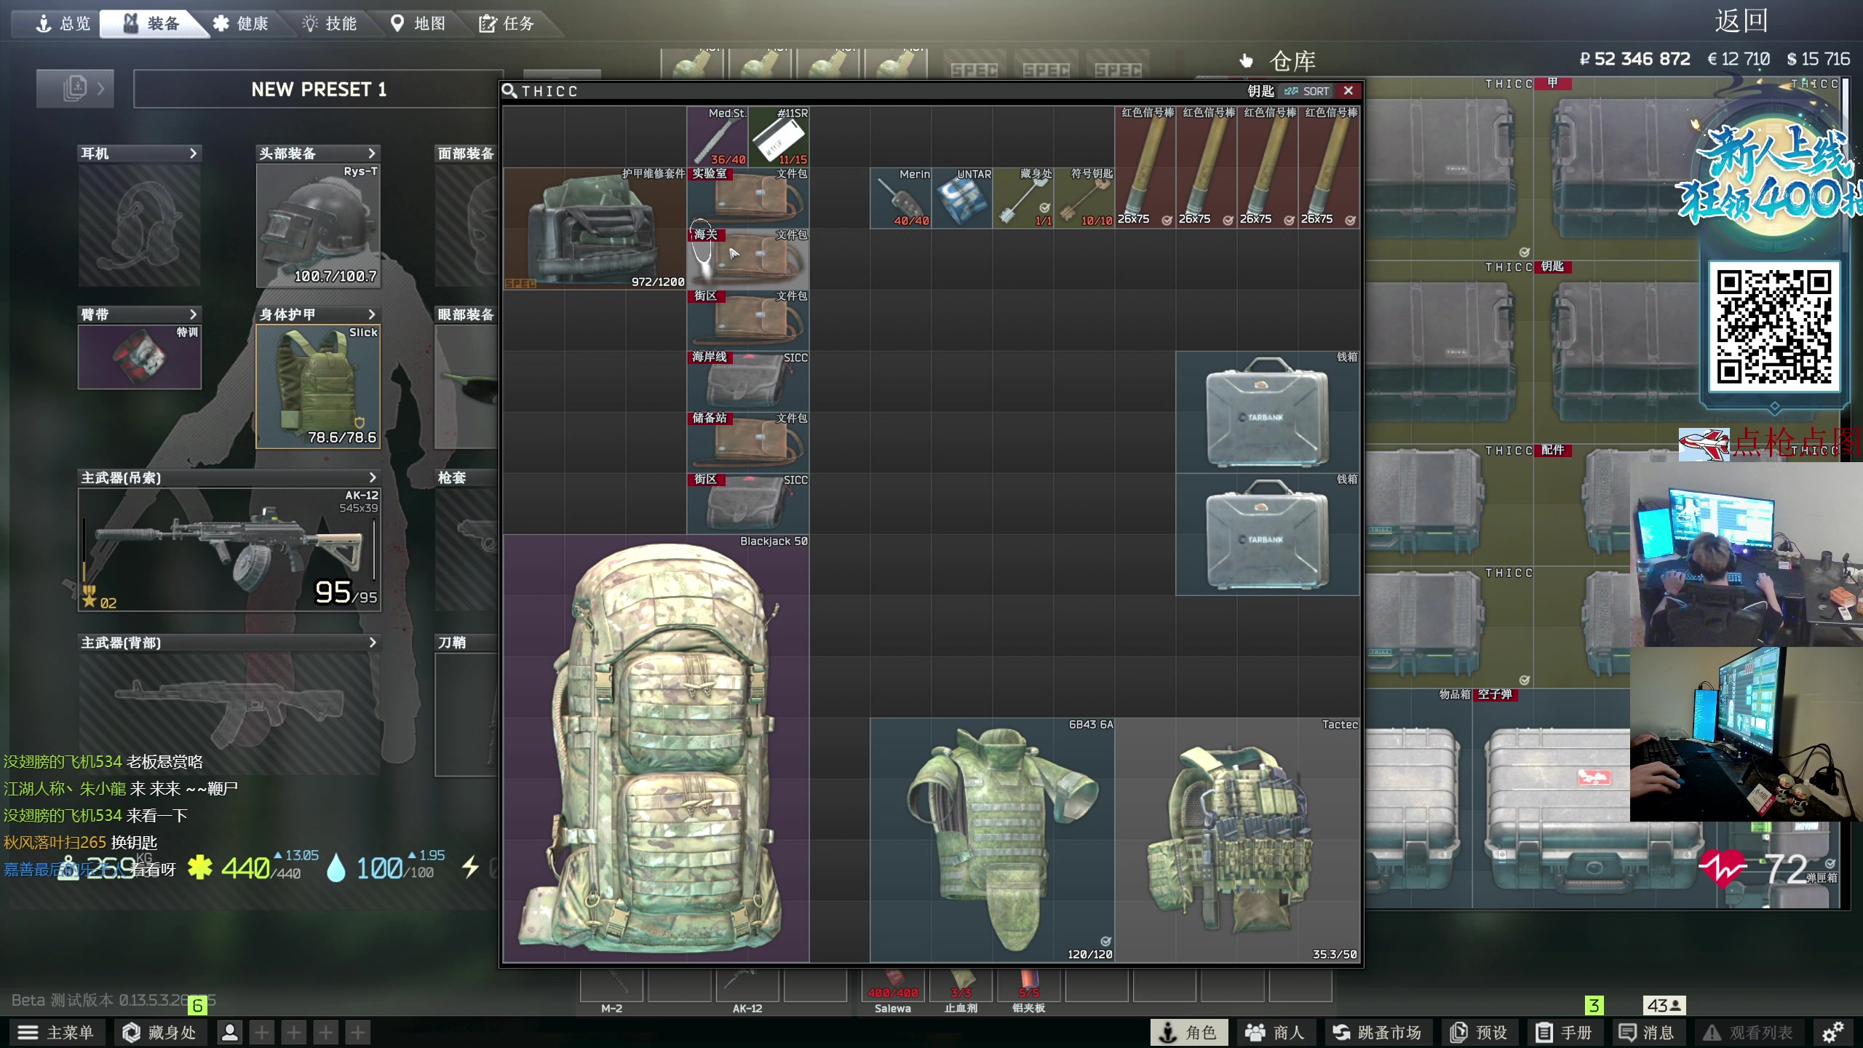
Task: Select the 储备站 document case
Action: [x=748, y=442]
